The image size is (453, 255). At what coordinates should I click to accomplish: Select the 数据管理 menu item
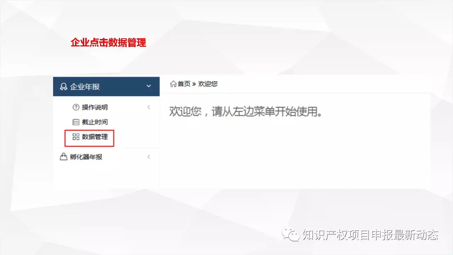pyautogui.click(x=94, y=137)
